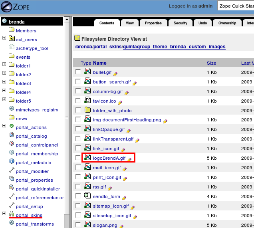
Task: Tick the mail_icon.gif checkbox
Action: coord(78,167)
